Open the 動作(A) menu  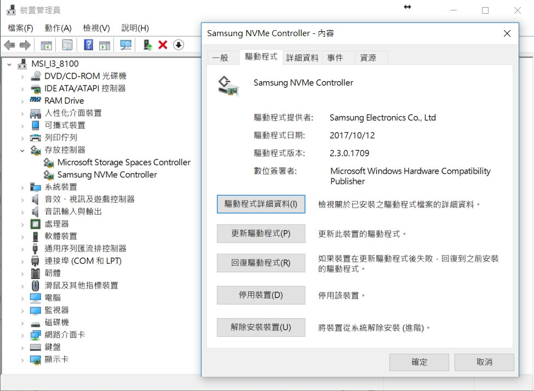pos(58,28)
